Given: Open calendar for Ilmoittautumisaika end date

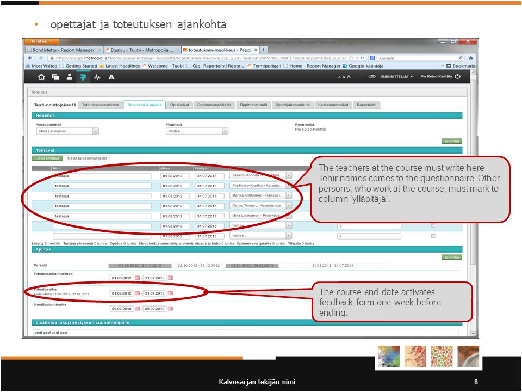Looking at the screenshot, I should pyautogui.click(x=170, y=309).
